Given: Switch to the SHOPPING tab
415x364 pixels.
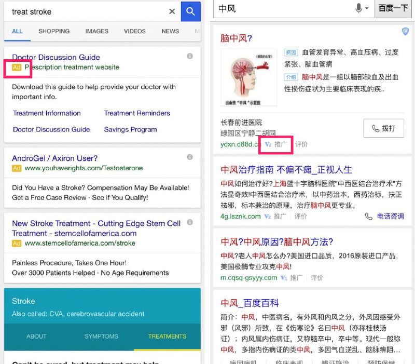Looking at the screenshot, I should tap(54, 31).
